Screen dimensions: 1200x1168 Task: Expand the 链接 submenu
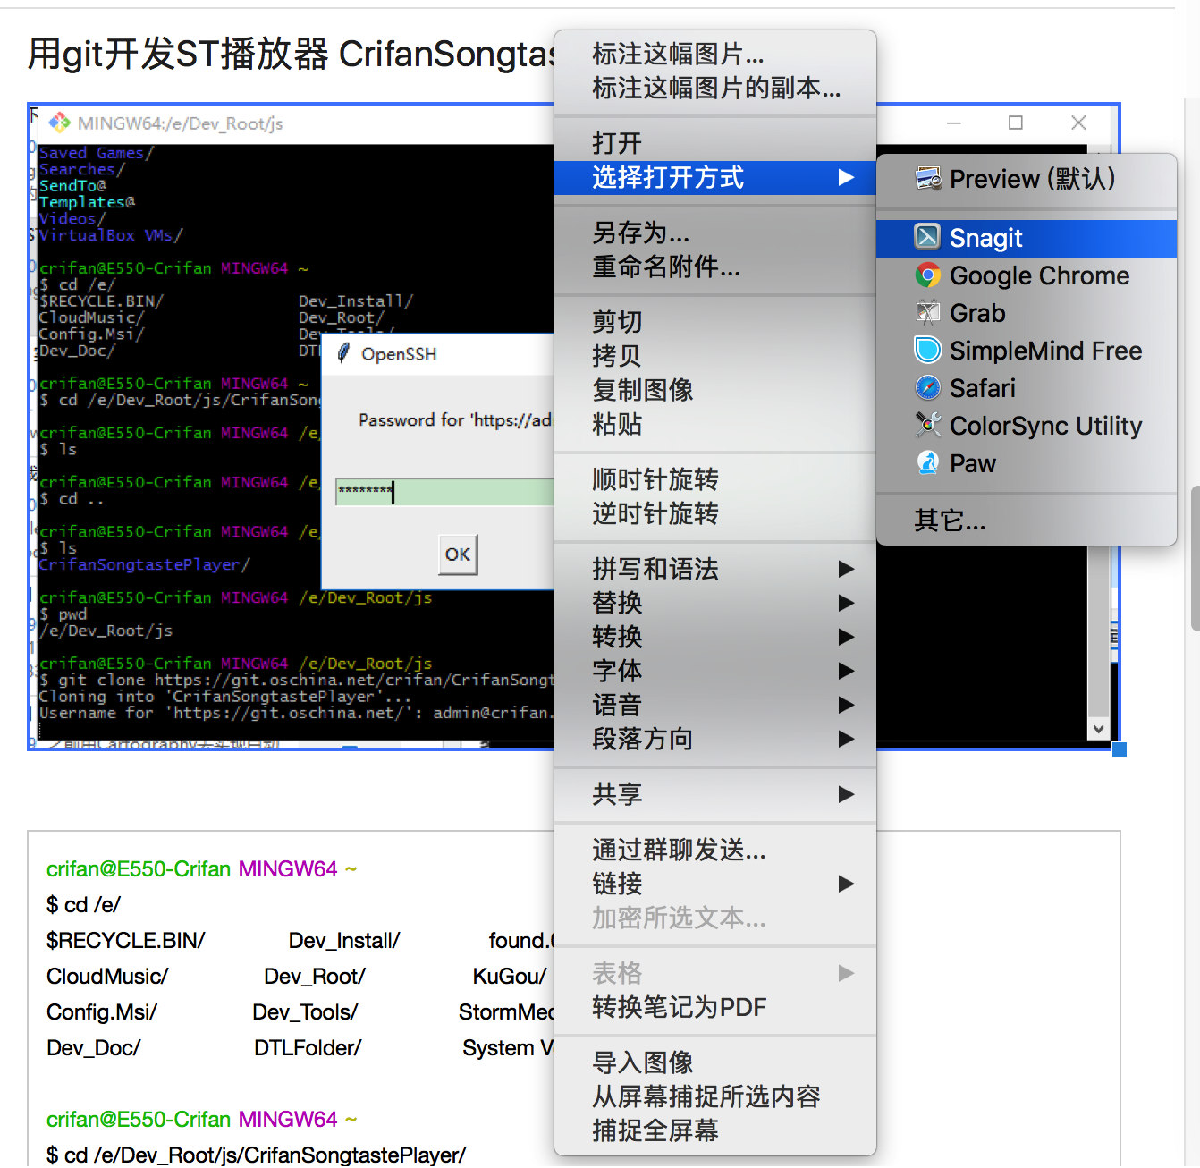pos(715,884)
